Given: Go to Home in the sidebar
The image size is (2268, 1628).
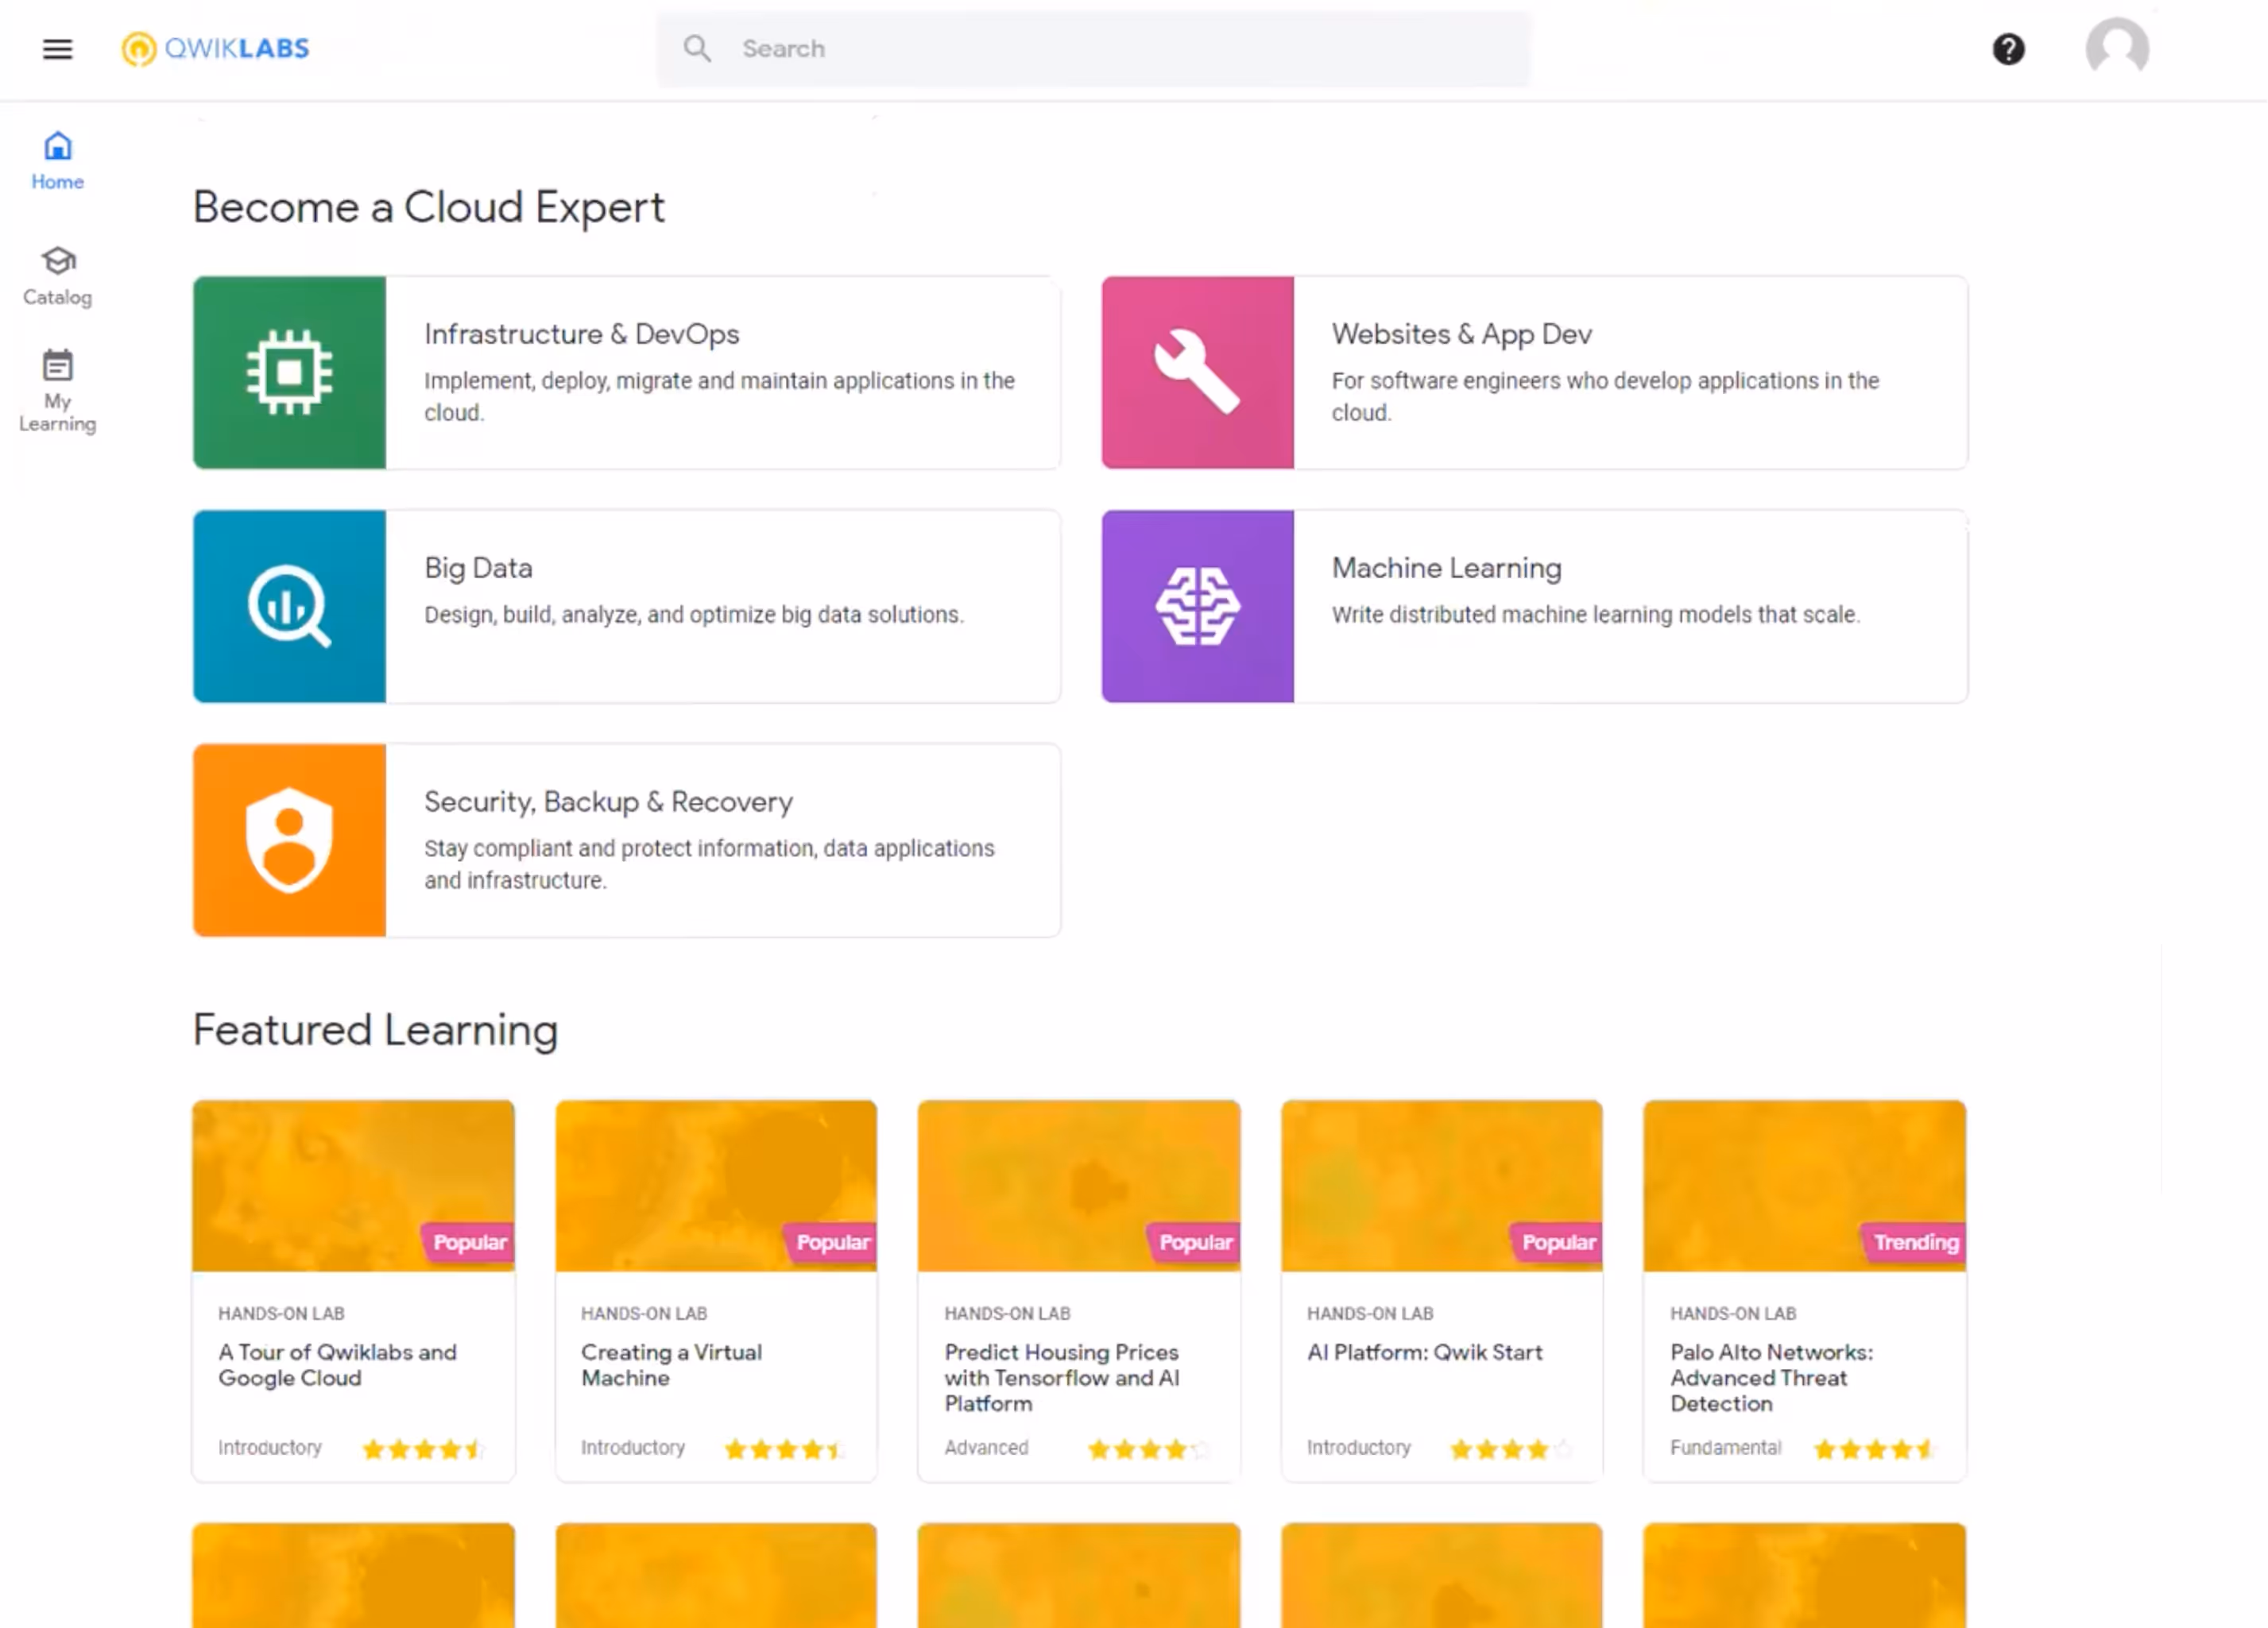Looking at the screenshot, I should 57,160.
